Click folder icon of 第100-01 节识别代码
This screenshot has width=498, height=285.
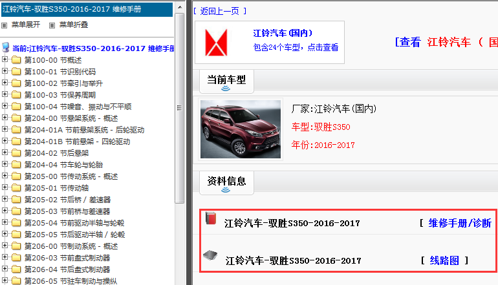point(16,72)
